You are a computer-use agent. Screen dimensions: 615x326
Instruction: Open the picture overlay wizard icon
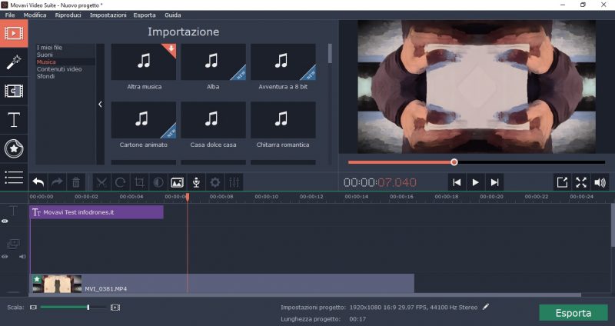177,182
